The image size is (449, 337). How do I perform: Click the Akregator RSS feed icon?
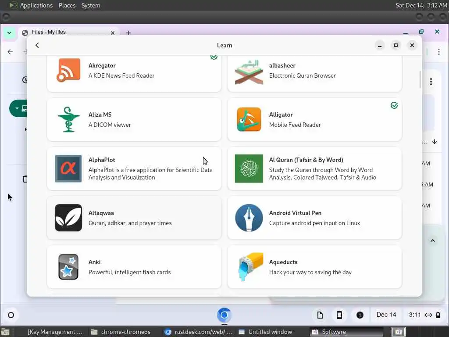coord(68,70)
